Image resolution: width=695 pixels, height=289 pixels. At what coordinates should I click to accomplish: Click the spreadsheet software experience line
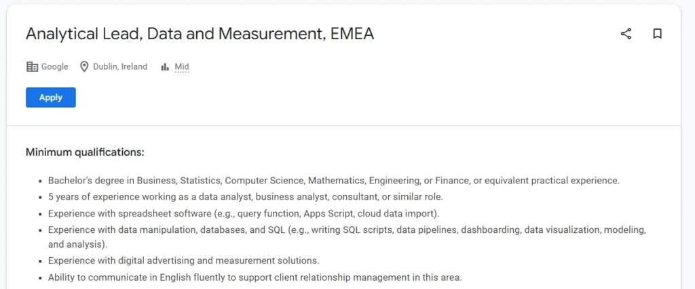[x=244, y=214]
